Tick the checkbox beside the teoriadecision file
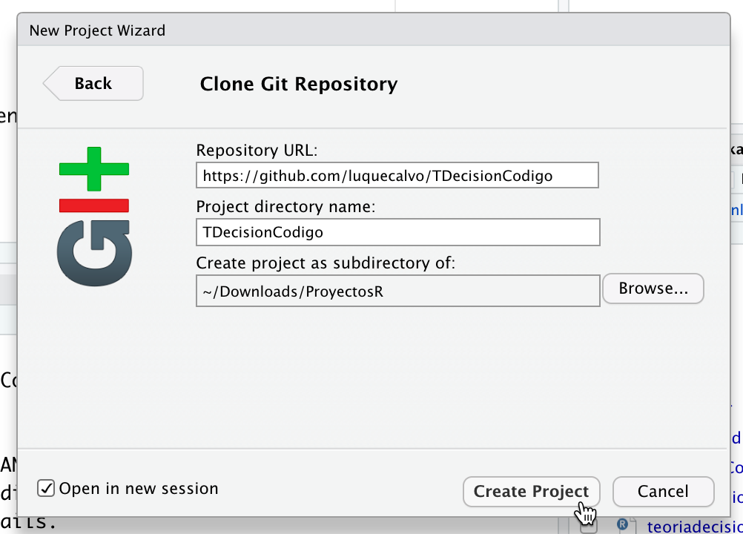Viewport: 743px width, 534px height. pos(589,527)
